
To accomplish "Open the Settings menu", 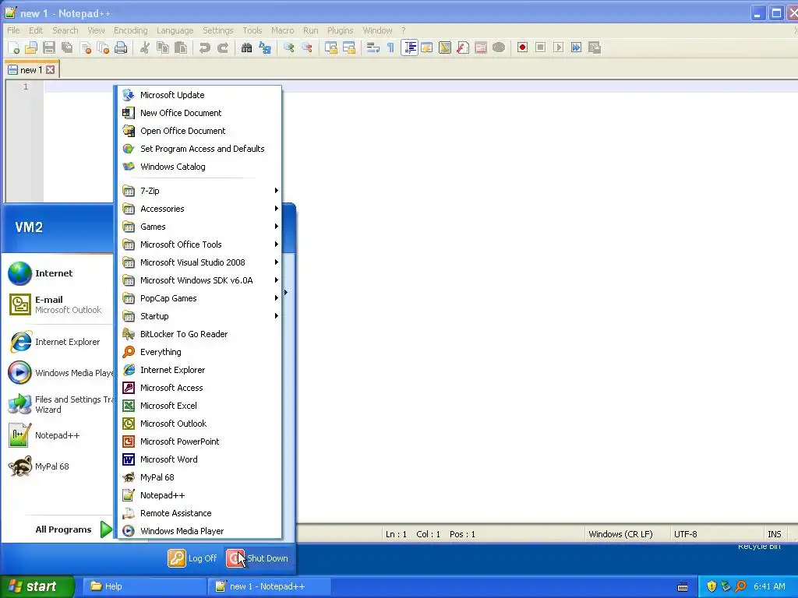I will coord(218,30).
